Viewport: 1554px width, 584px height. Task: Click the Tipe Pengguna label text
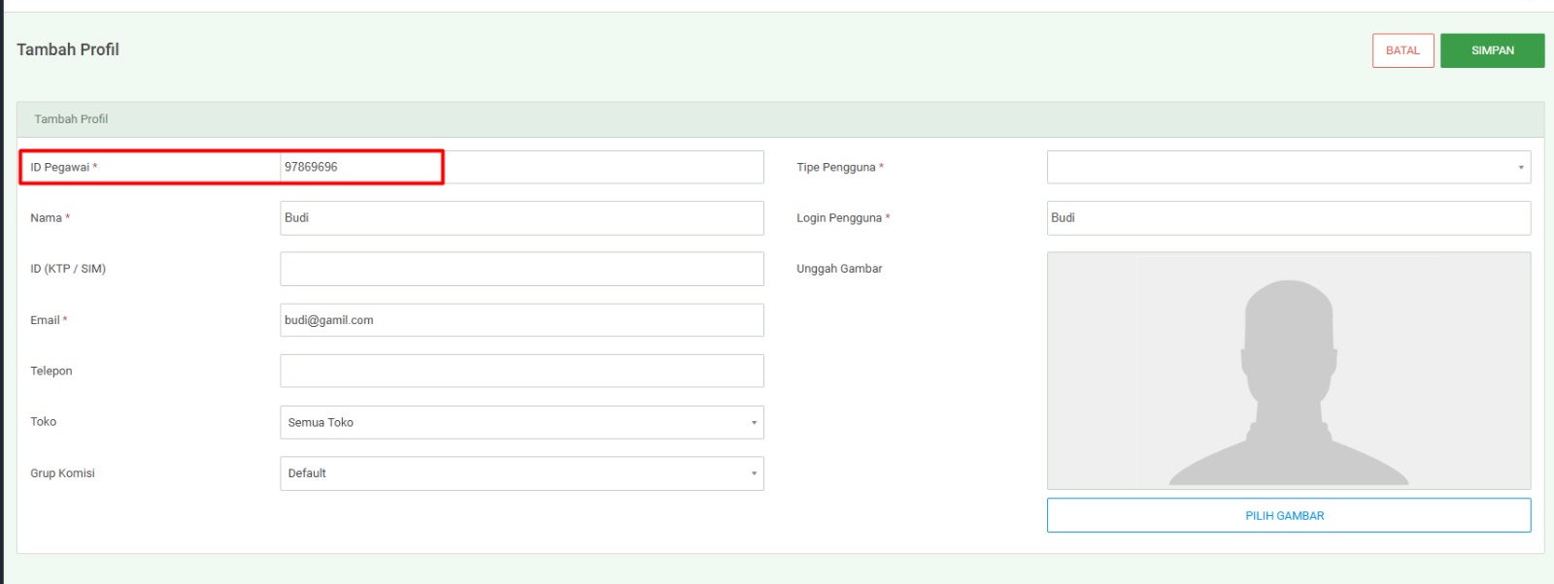point(835,167)
